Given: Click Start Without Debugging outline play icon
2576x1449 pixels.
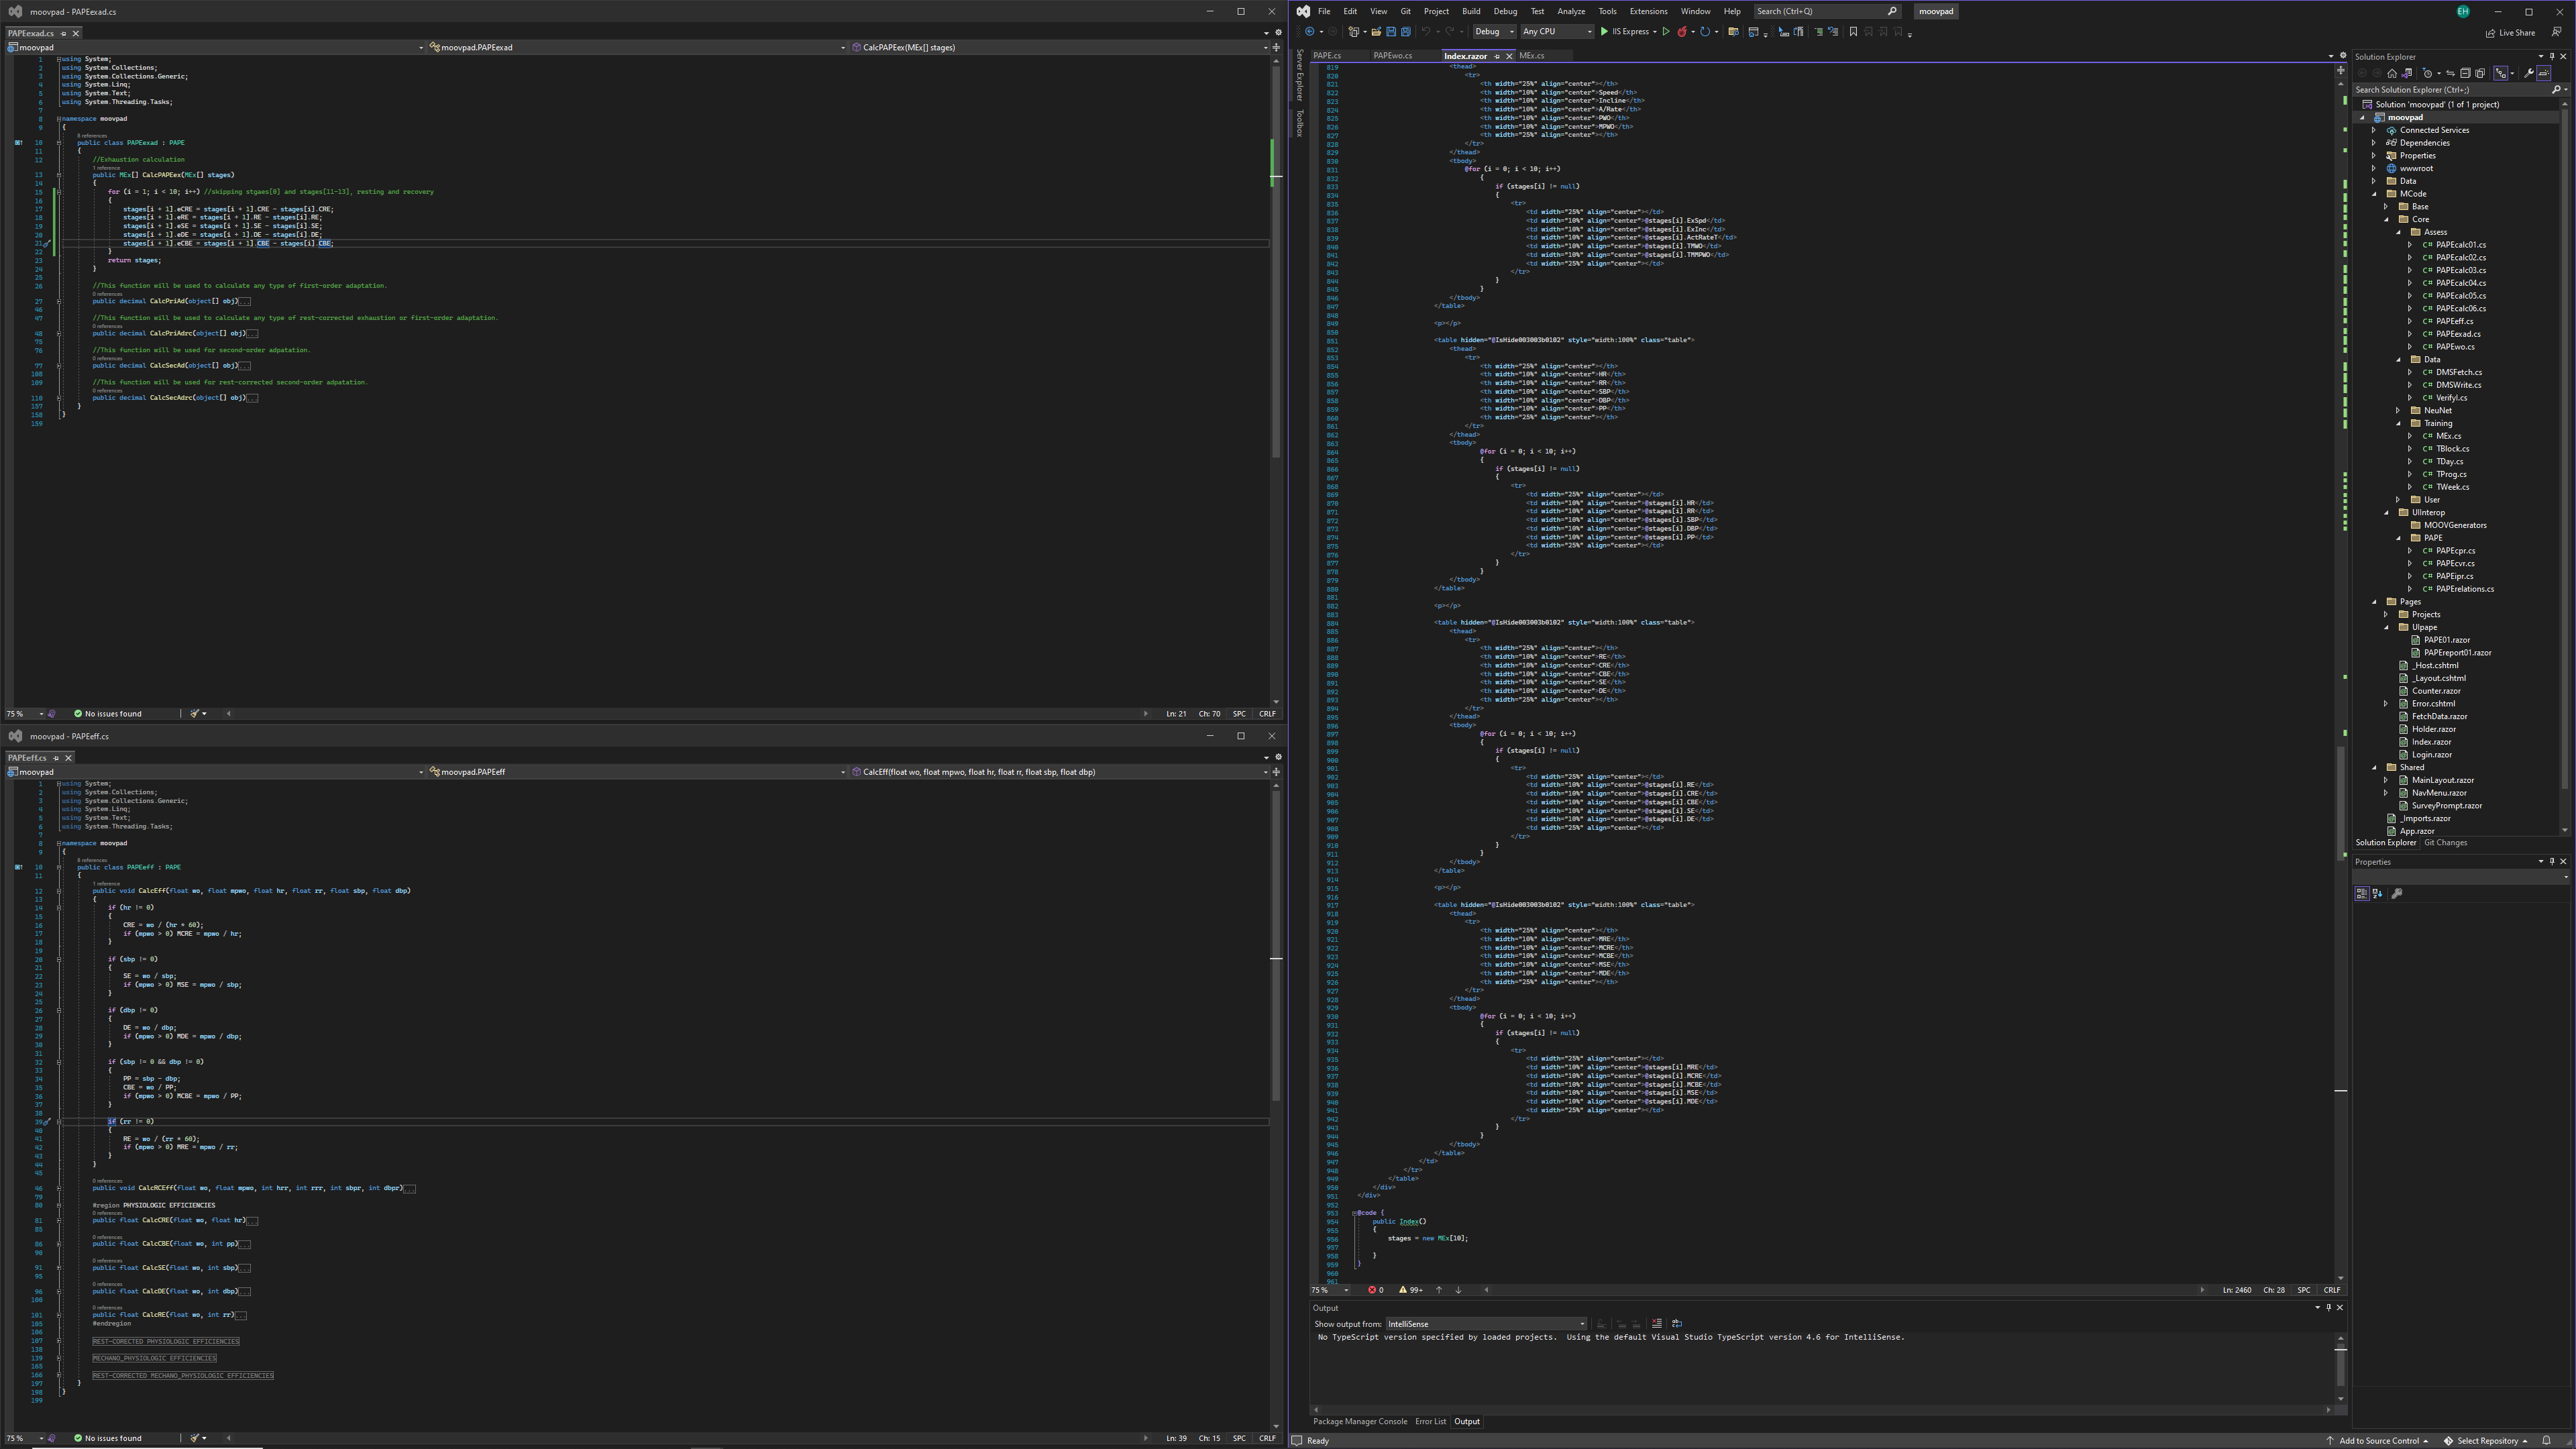Looking at the screenshot, I should [1666, 32].
